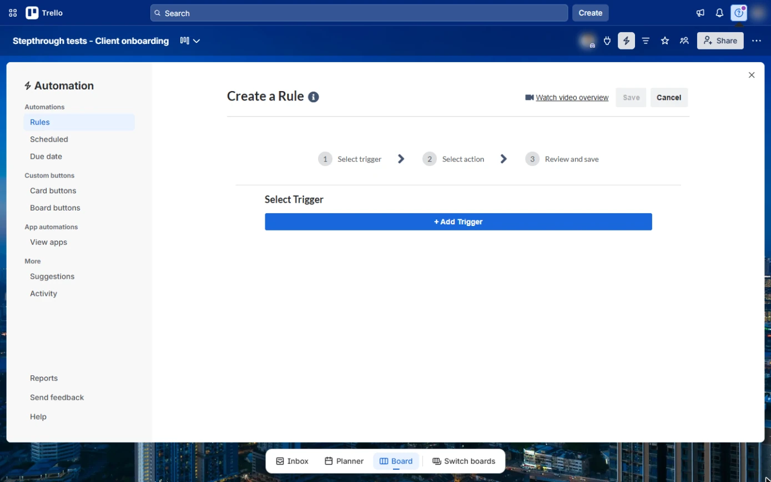Open Help in the Automation sidebar

point(38,417)
